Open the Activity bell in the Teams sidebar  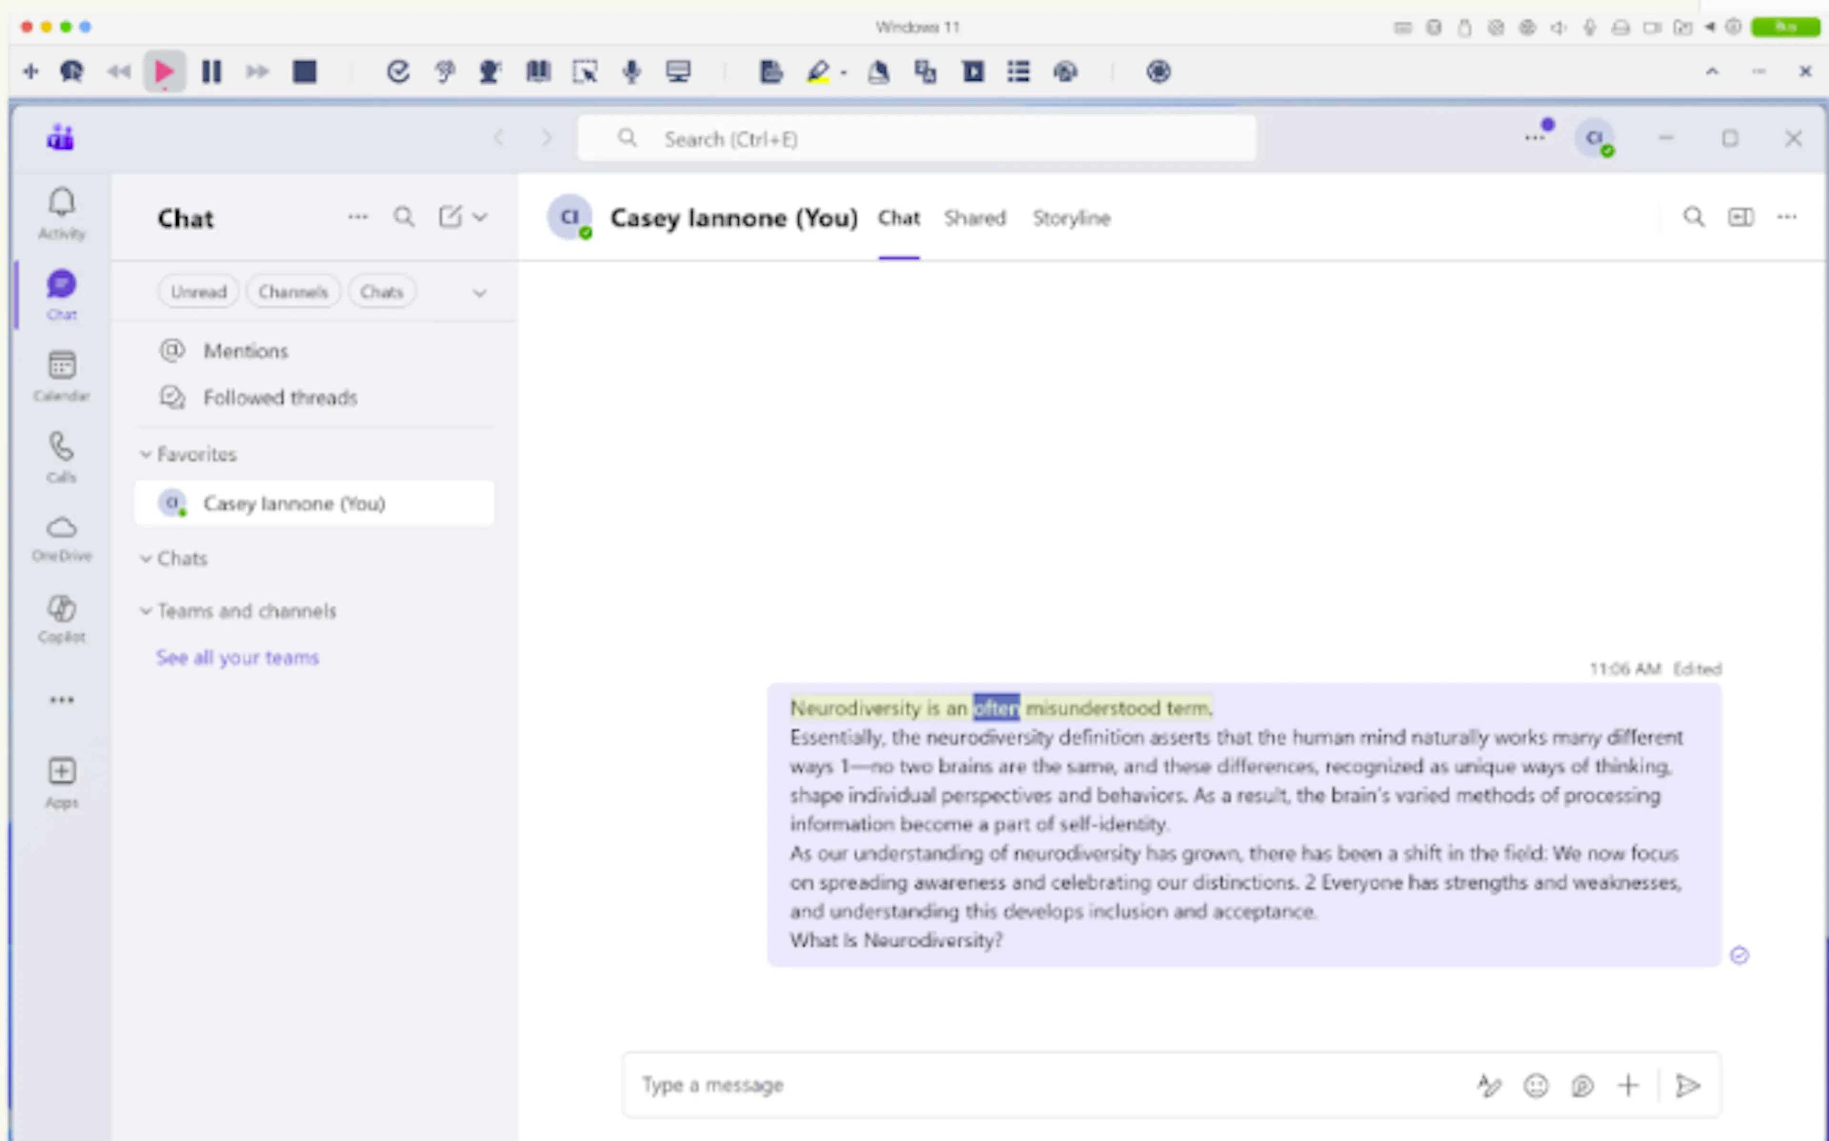[x=62, y=213]
